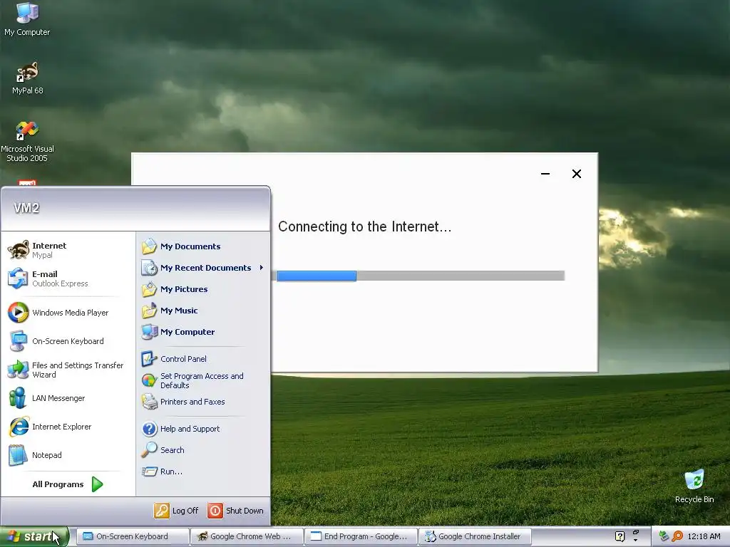This screenshot has width=730, height=547.
Task: Launch Mypal from Internet start menu entry
Action: (68, 250)
